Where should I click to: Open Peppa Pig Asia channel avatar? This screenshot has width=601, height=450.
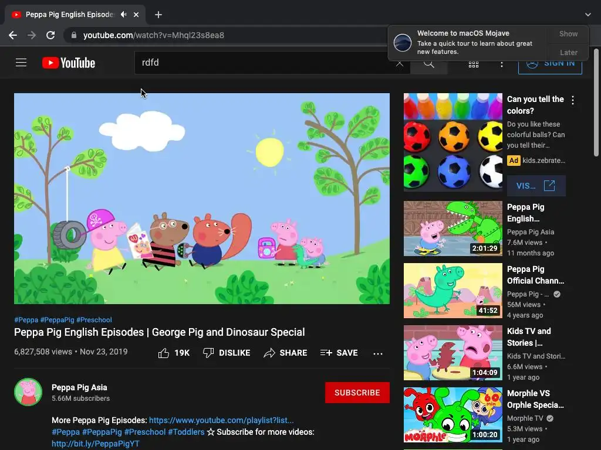28,392
